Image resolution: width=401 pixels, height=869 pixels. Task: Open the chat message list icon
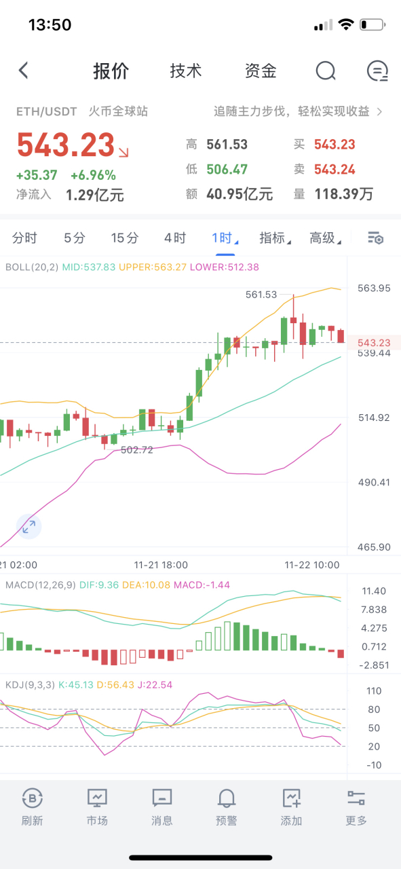point(377,71)
